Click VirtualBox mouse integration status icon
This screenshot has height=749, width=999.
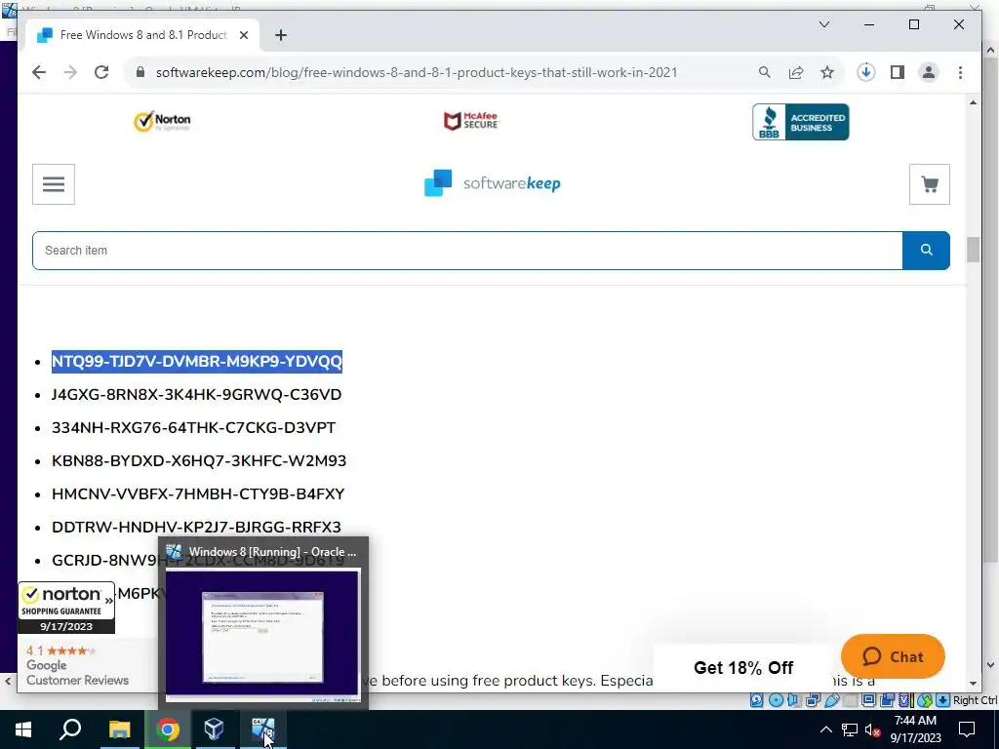(x=925, y=700)
